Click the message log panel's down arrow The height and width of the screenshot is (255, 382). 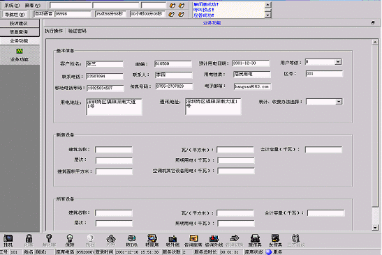pos(267,15)
